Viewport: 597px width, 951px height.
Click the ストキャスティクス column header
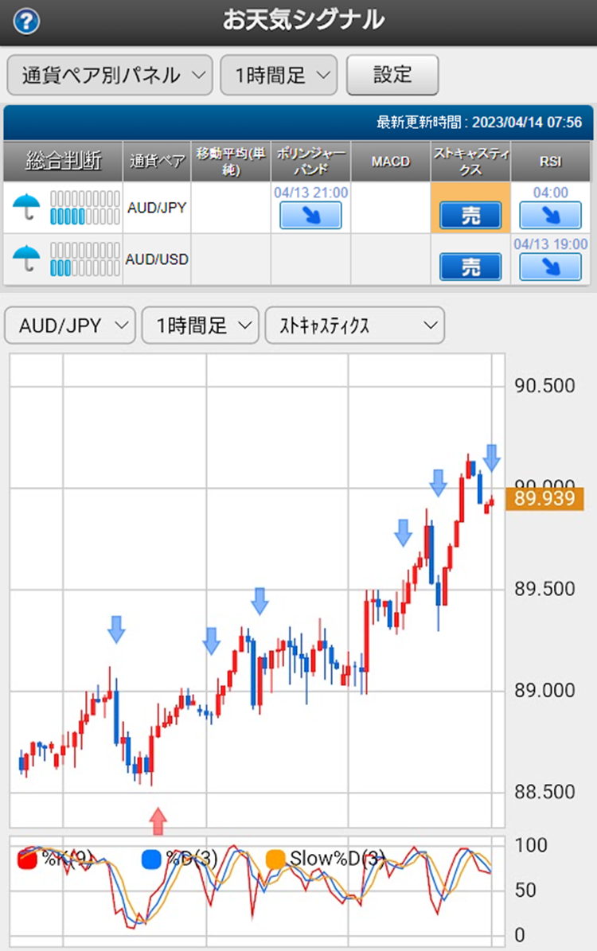click(470, 162)
